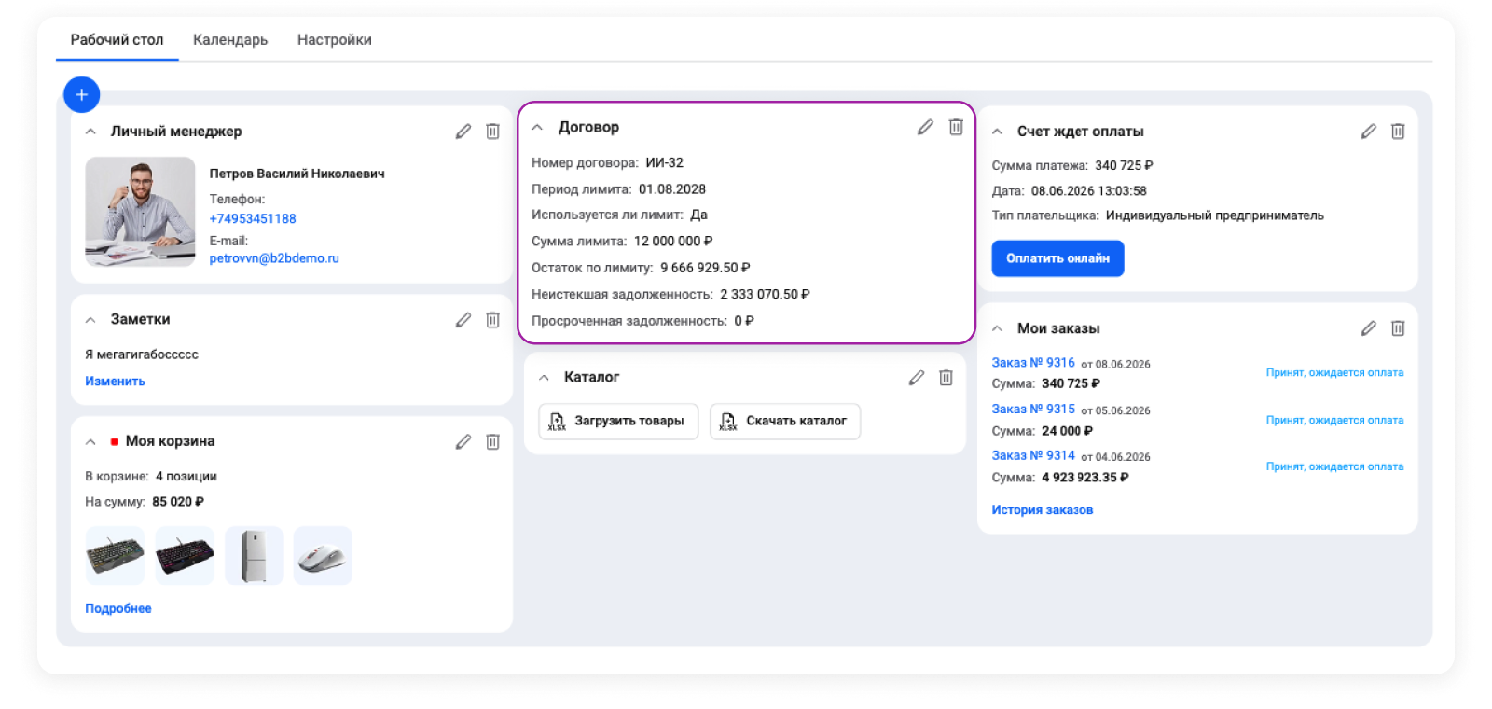This screenshot has width=1492, height=709.
Task: Click the name Петров Василий Николаевич
Action: [x=297, y=174]
